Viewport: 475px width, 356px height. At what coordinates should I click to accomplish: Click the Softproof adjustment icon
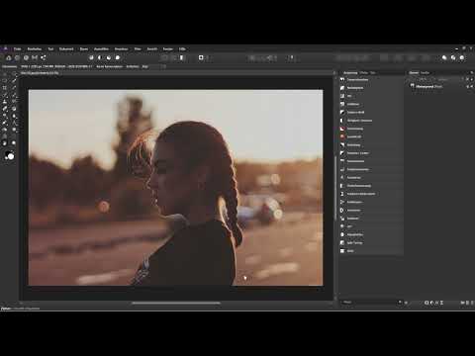[x=342, y=219]
